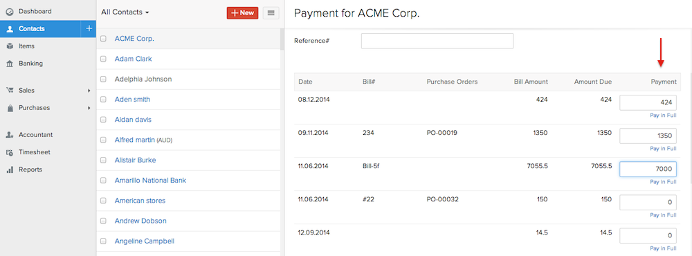Screen dimensions: 692x256
Task: Tick the Amarillo National Bank checkbox
Action: pyautogui.click(x=103, y=181)
